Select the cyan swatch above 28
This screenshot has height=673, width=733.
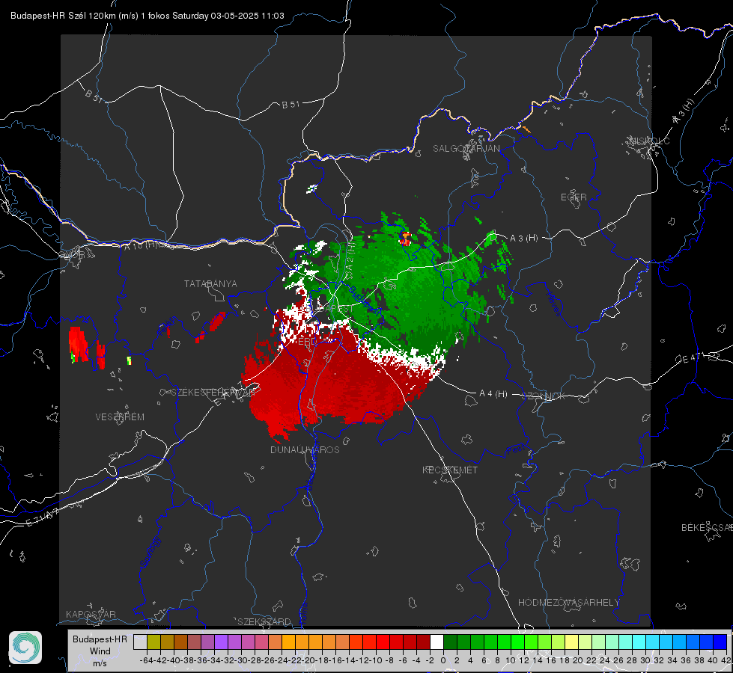pos(639,642)
